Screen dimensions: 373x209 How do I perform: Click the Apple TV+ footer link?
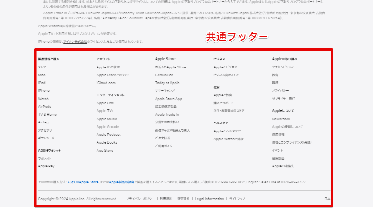(x=105, y=111)
